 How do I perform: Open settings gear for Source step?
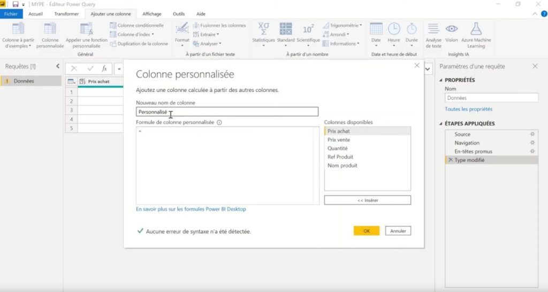tap(532, 134)
